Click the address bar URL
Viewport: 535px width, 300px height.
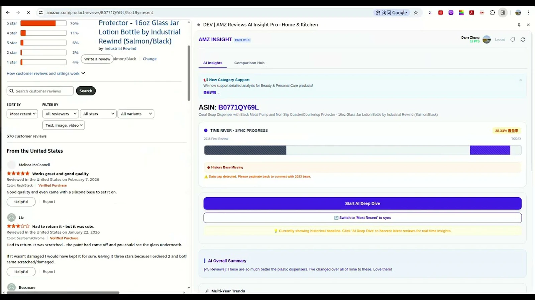(x=100, y=13)
